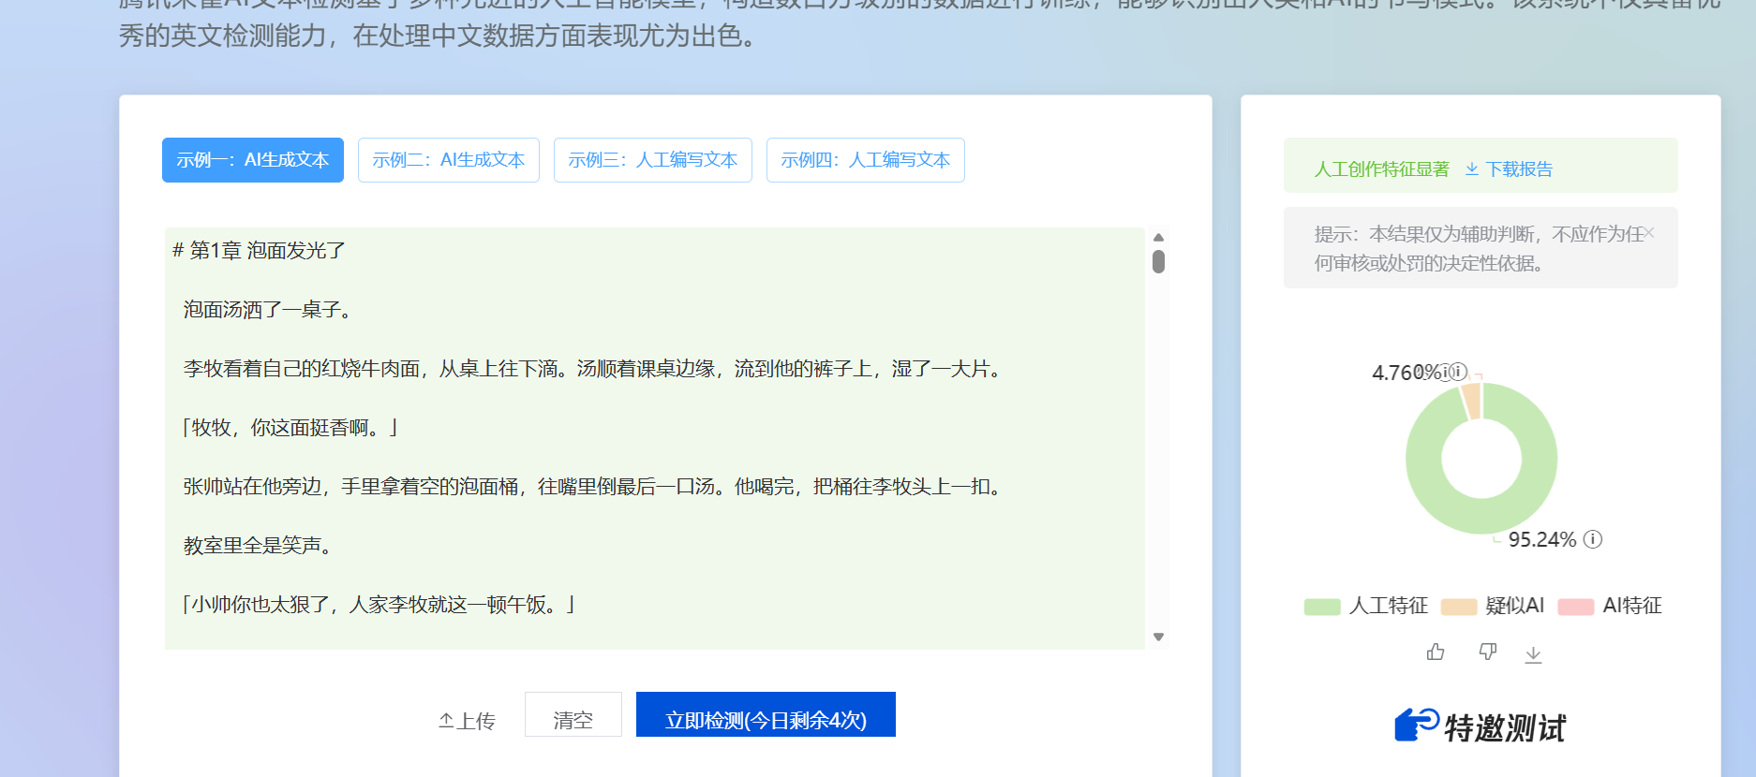Screen dimensions: 1756x777
Task: Give thumbs-down feedback on result
Action: point(1487,652)
